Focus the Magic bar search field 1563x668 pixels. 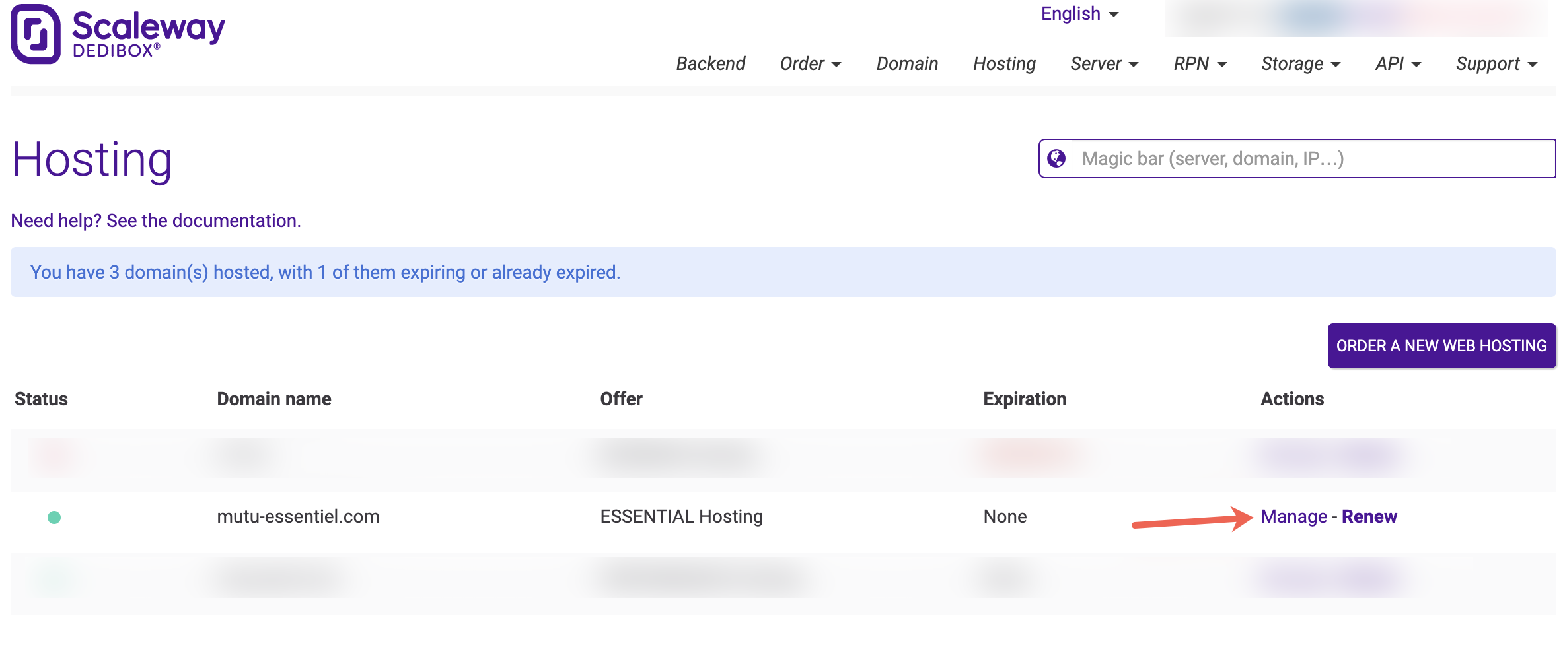(x=1308, y=158)
